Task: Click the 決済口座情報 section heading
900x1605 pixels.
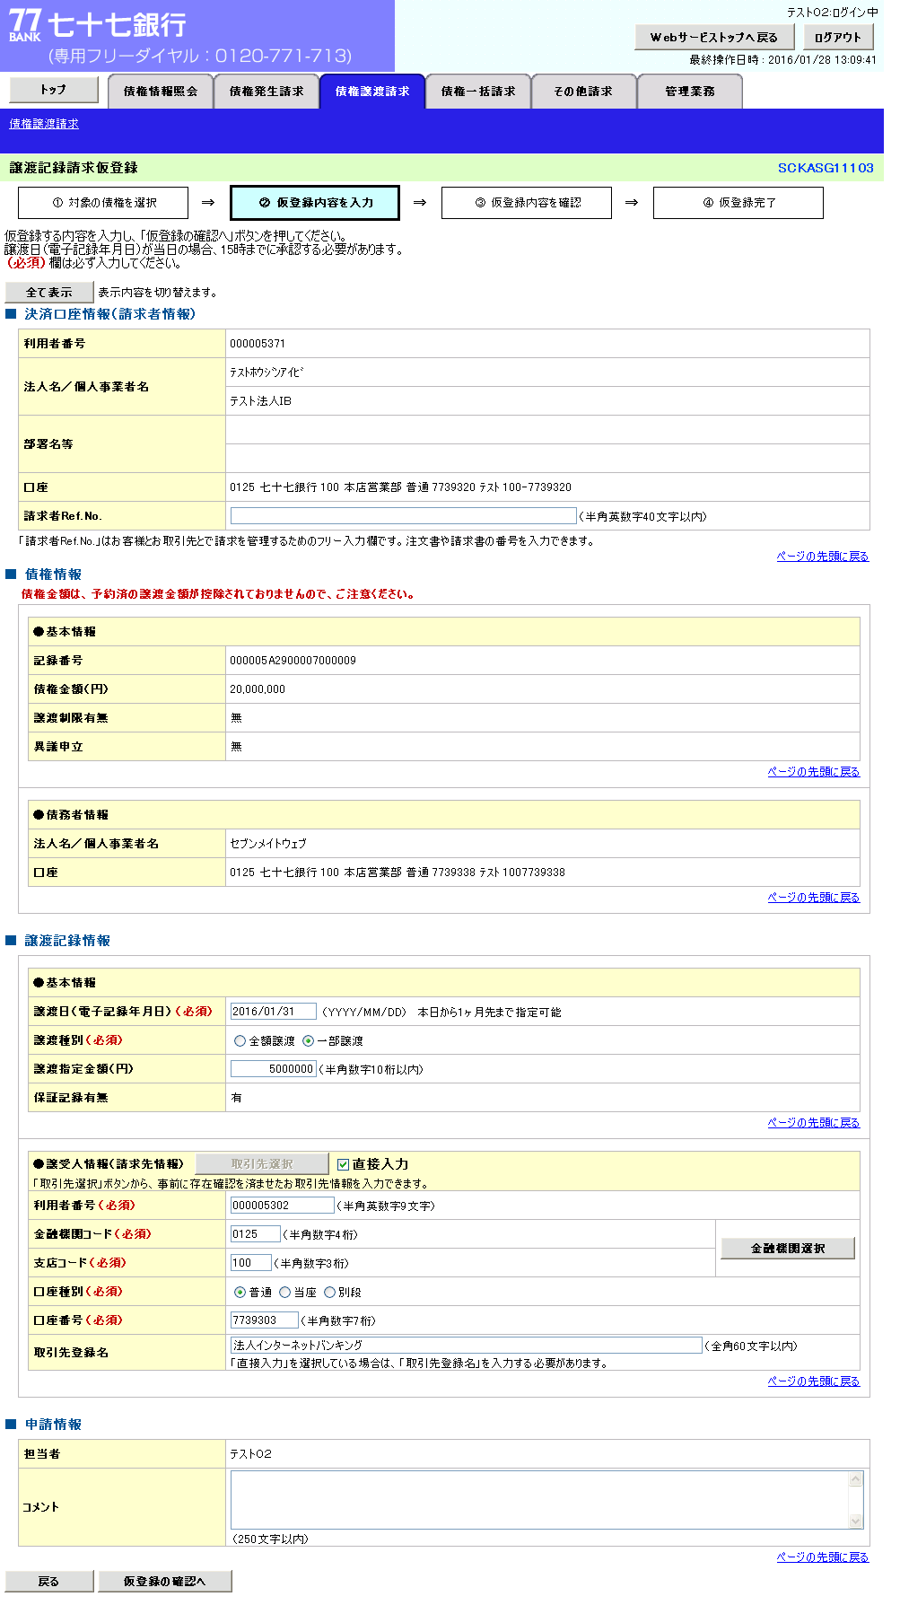Action: 109,314
